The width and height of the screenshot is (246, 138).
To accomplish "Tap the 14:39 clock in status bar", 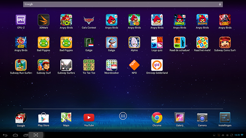I will click(x=237, y=135).
